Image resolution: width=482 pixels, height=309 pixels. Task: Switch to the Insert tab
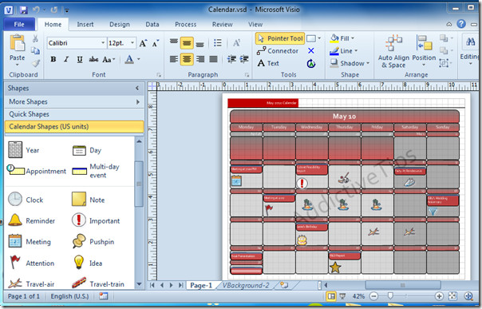click(85, 24)
